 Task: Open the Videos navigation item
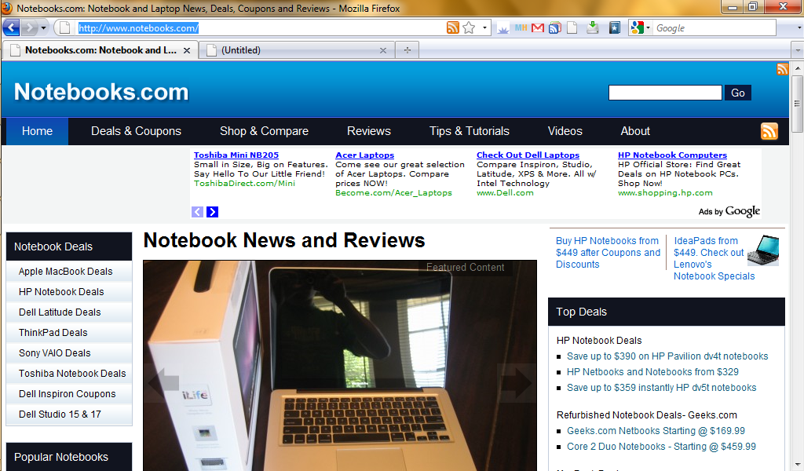(x=565, y=131)
